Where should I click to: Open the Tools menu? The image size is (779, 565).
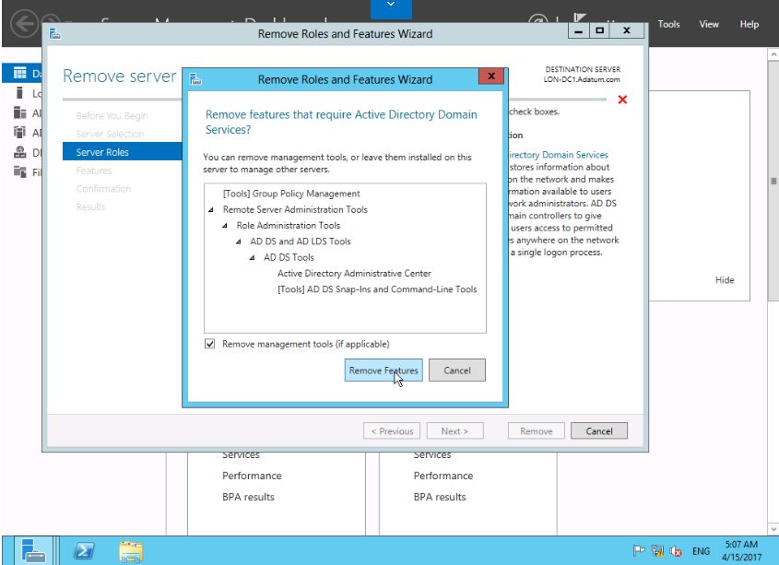pyautogui.click(x=670, y=25)
